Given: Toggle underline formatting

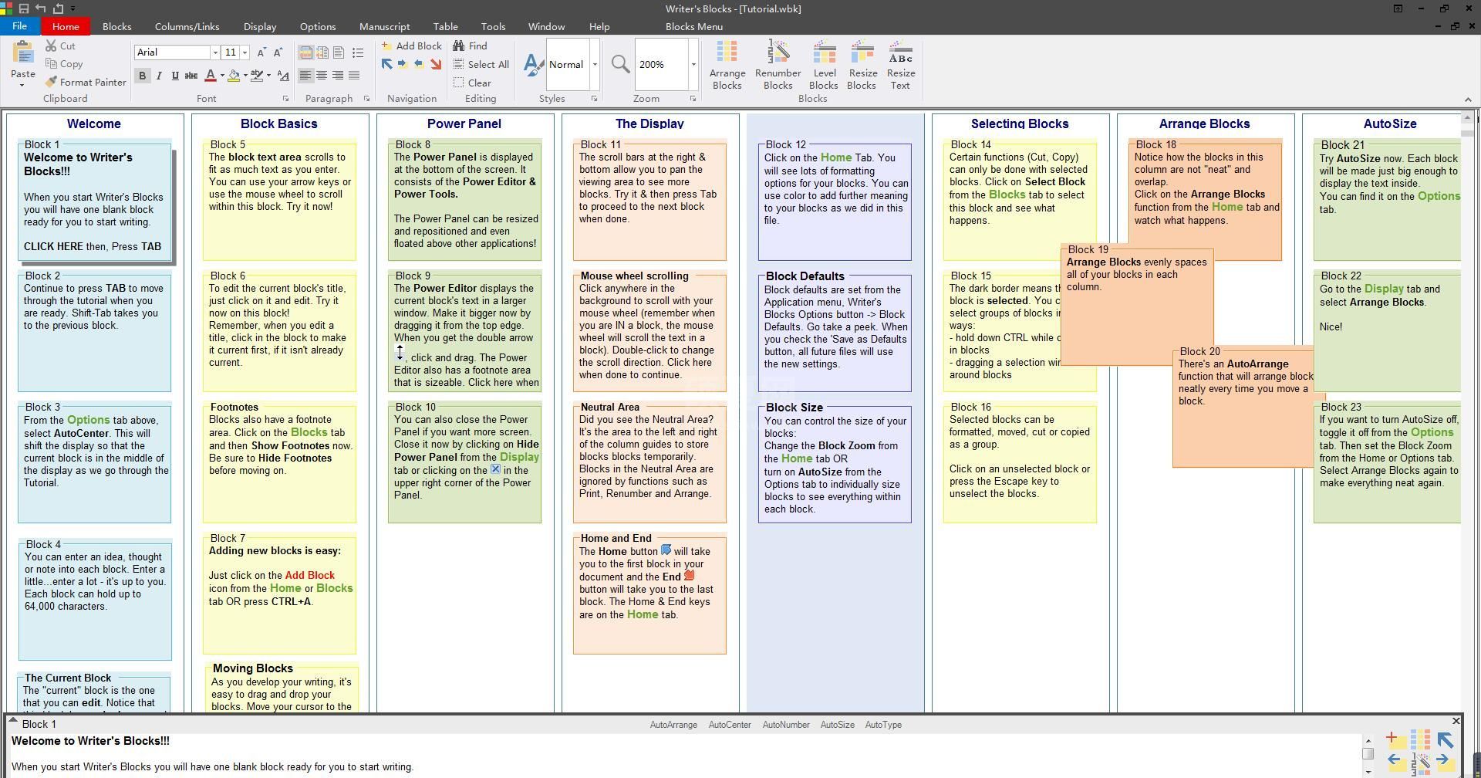Looking at the screenshot, I should click(175, 76).
